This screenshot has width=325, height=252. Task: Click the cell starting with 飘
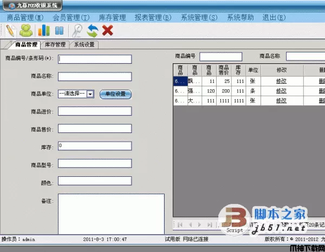[194, 81]
